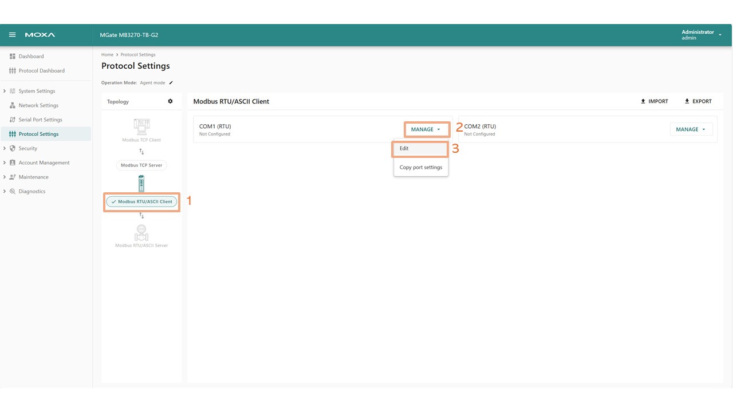Click the MGate gateway device icon
The width and height of the screenshot is (733, 412).
click(x=141, y=184)
